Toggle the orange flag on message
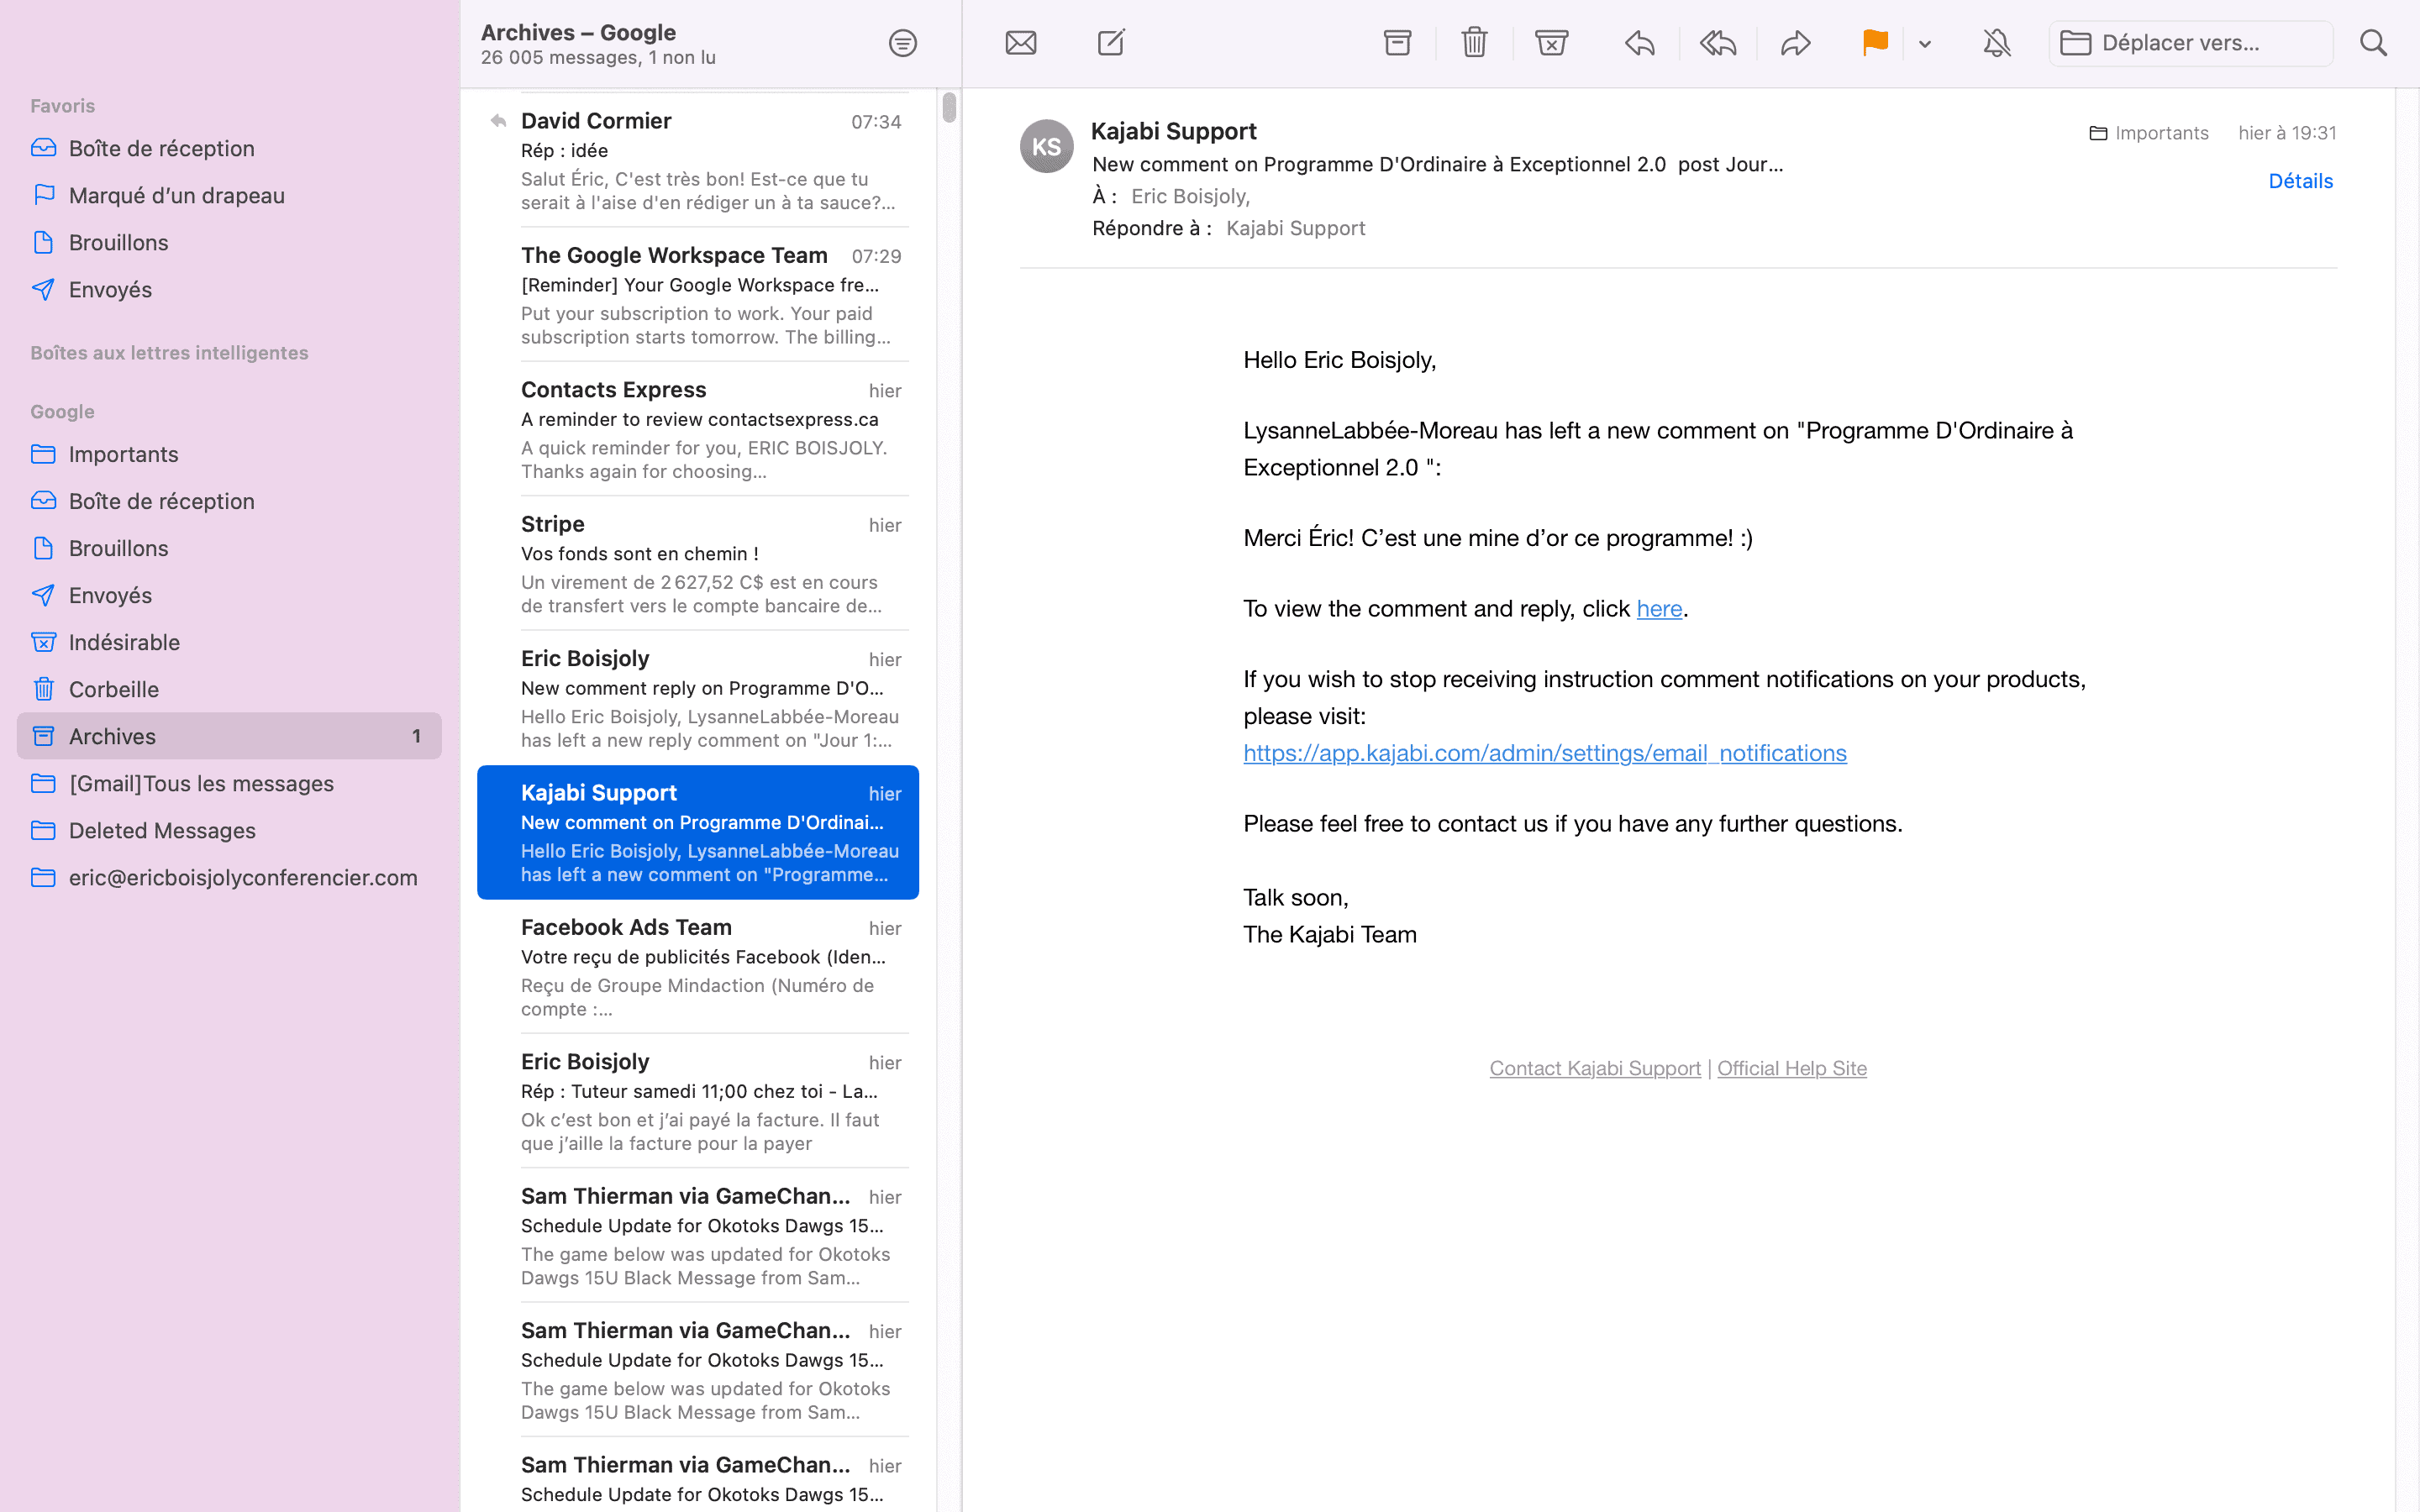This screenshot has height=1512, width=2420. point(1875,43)
